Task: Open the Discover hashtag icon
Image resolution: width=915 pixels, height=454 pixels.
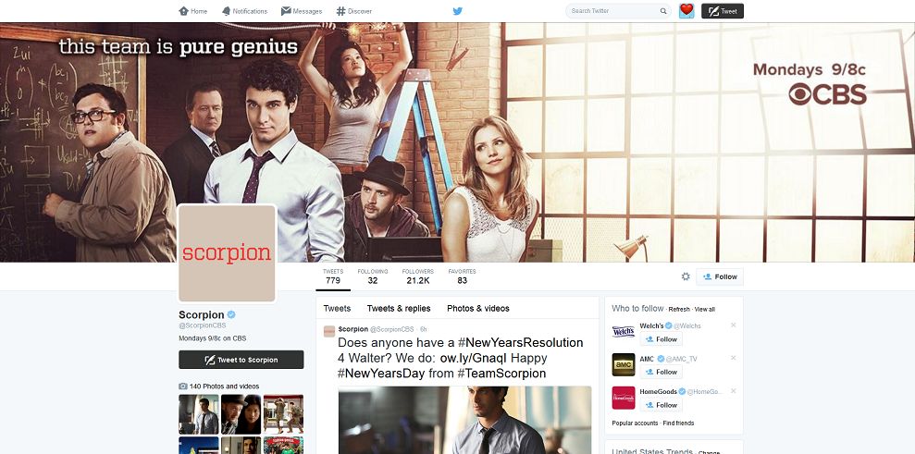Action: (x=340, y=11)
